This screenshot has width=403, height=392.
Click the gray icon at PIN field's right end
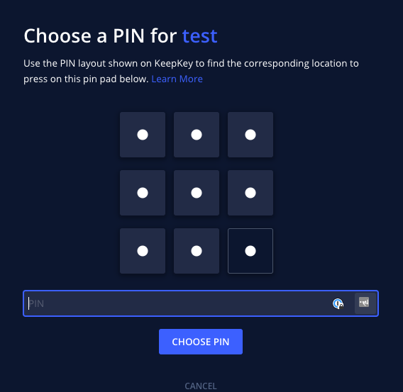coord(364,303)
